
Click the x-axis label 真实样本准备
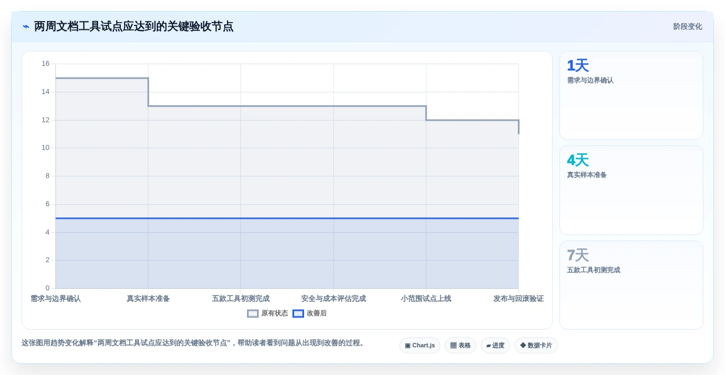(x=148, y=299)
